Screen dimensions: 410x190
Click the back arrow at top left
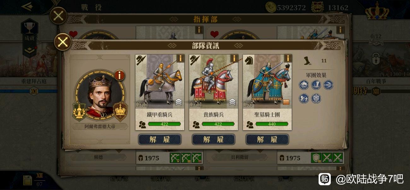click(x=27, y=6)
